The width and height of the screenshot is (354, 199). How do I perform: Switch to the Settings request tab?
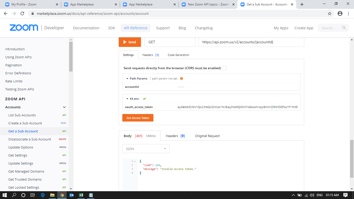[128, 55]
